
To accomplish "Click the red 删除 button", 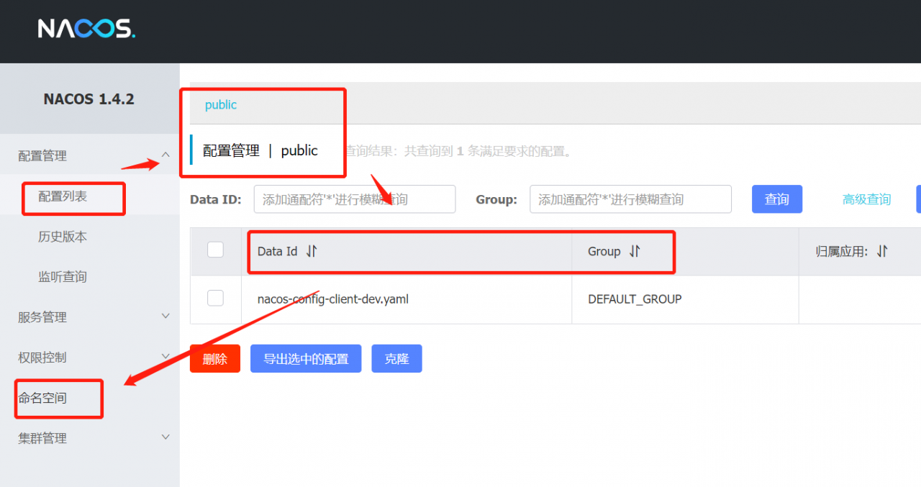I will click(x=215, y=359).
